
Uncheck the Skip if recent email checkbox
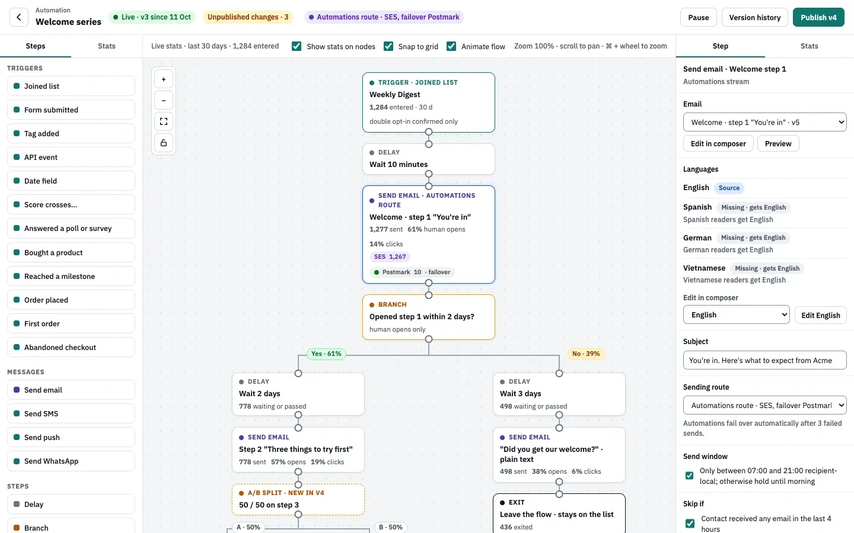coord(690,524)
